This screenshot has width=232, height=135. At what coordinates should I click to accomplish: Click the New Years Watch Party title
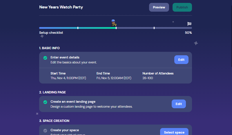[61, 7]
